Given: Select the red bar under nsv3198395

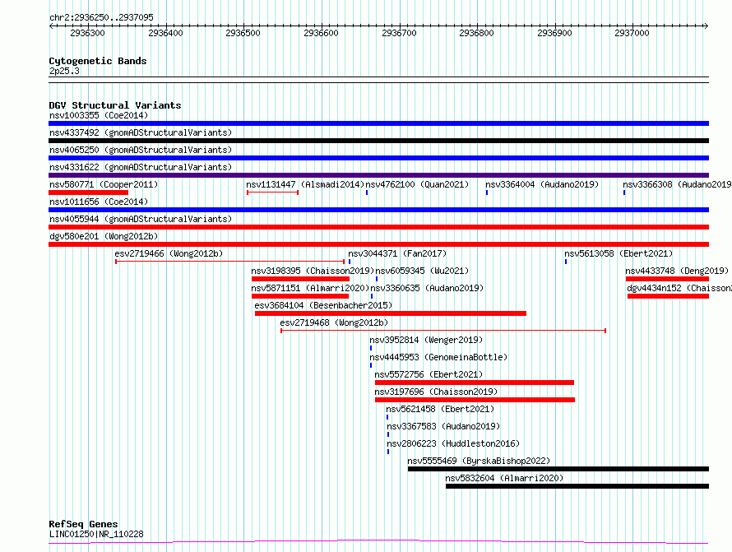Looking at the screenshot, I should pyautogui.click(x=300, y=279).
